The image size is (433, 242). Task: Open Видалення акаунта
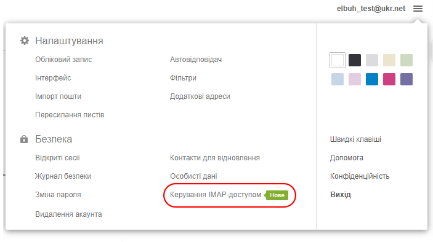pyautogui.click(x=68, y=214)
